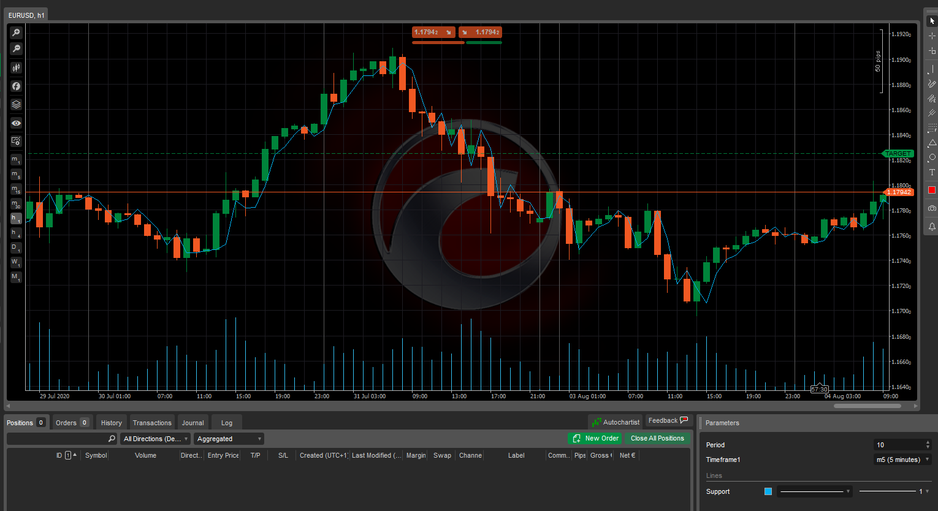Open the Orders tab

coord(72,423)
